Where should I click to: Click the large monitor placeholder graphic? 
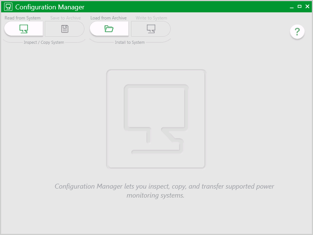(155, 119)
